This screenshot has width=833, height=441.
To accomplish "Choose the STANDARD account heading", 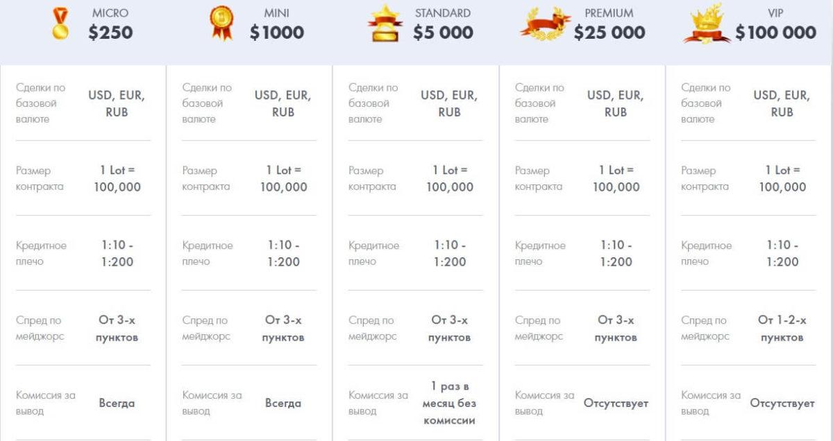I will coord(443,13).
